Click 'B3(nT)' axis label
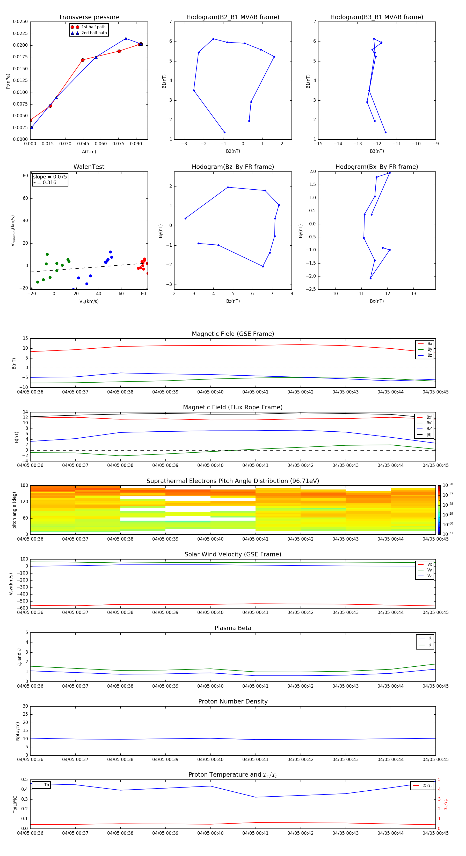 377,151
